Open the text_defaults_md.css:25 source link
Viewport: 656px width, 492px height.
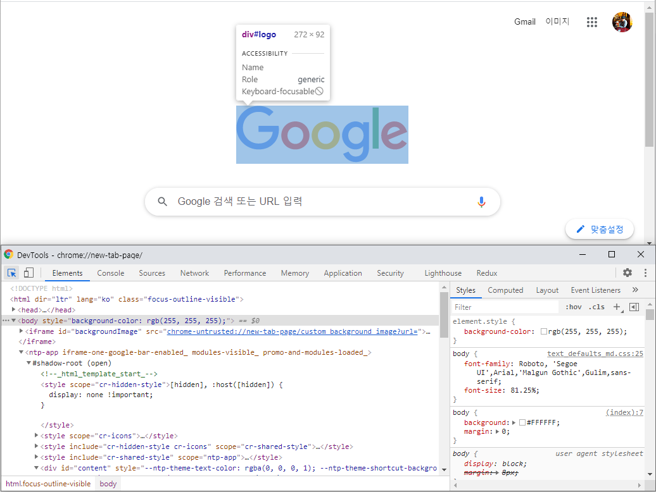tap(595, 354)
